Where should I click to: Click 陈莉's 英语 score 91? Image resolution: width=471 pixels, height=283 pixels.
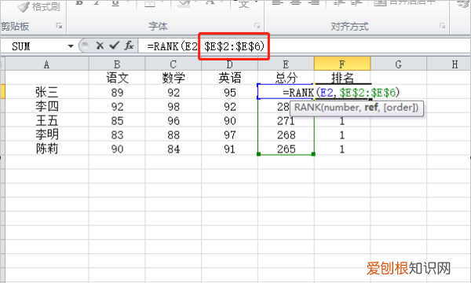point(229,149)
